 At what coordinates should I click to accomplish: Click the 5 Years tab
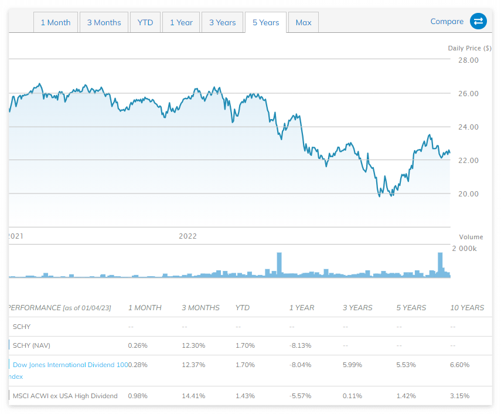point(265,22)
